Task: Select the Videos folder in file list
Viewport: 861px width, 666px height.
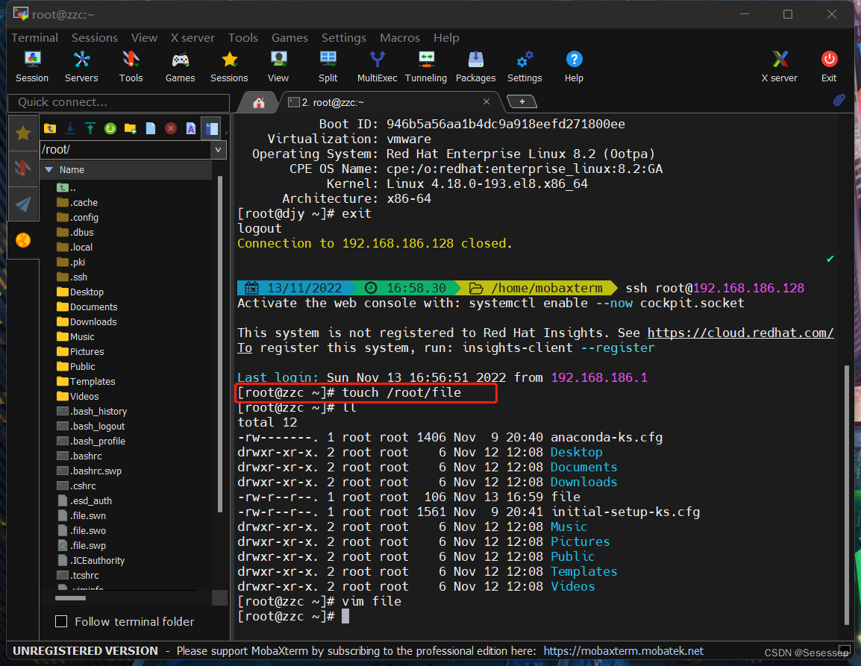Action: coord(78,397)
